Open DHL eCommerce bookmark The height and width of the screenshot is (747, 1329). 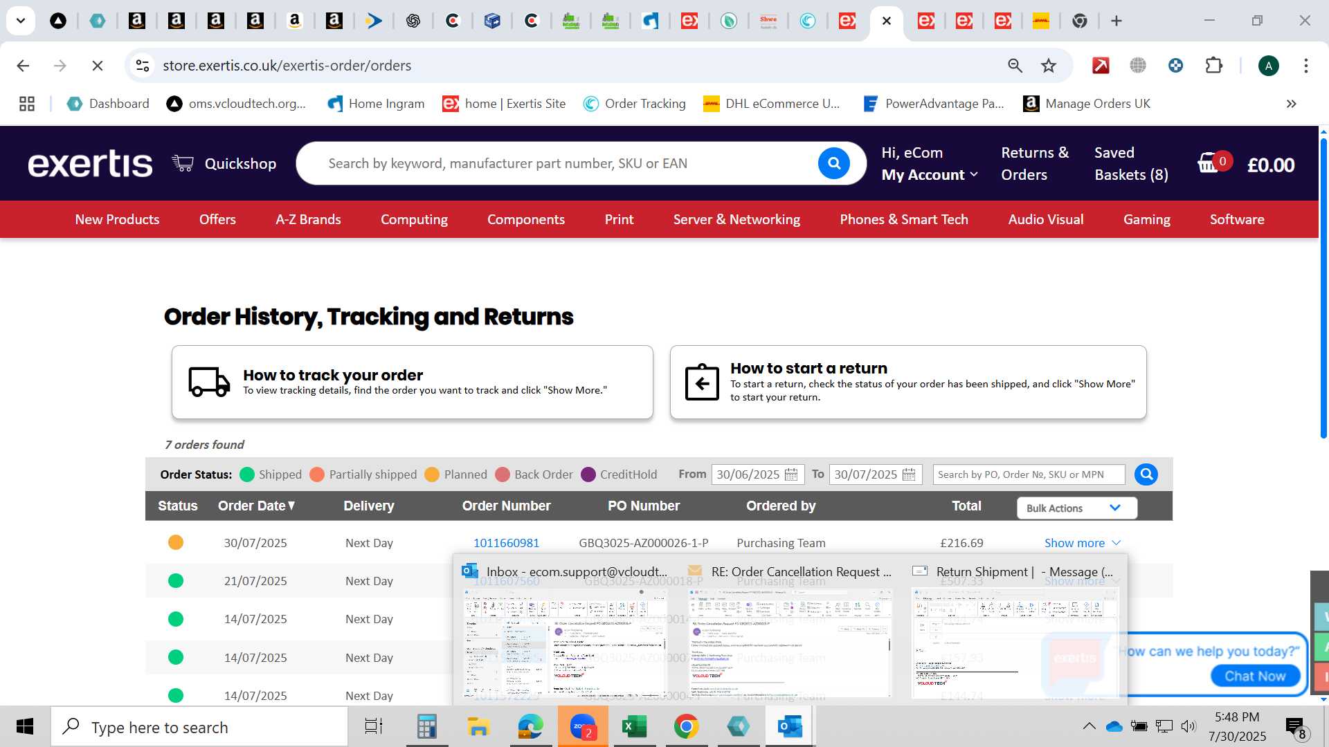771,104
